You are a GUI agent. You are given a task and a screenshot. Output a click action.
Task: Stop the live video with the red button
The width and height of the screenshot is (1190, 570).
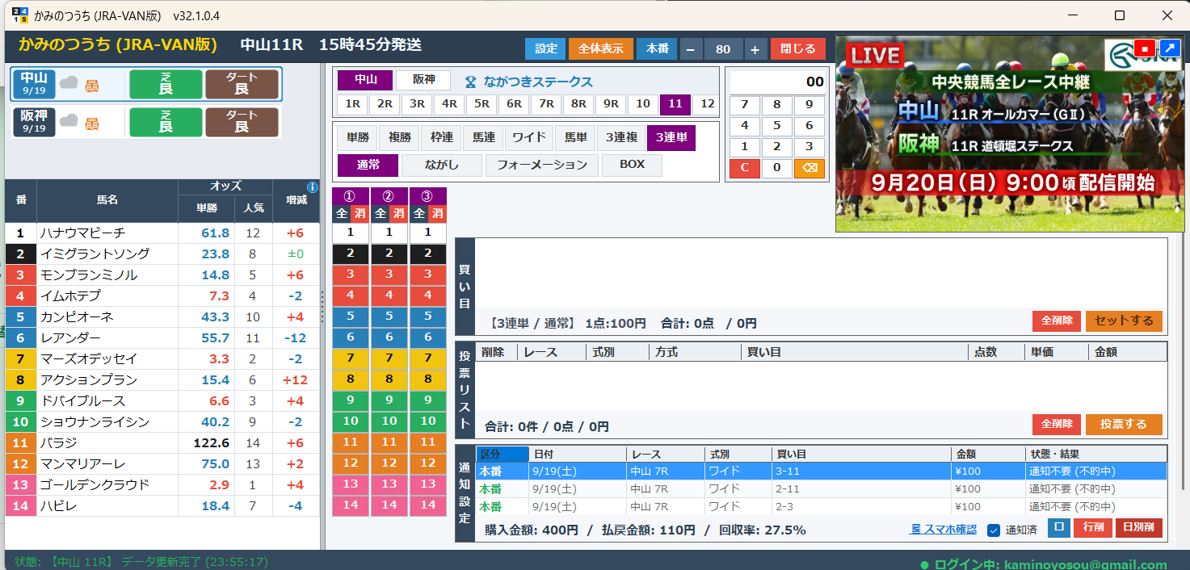pos(1144,48)
